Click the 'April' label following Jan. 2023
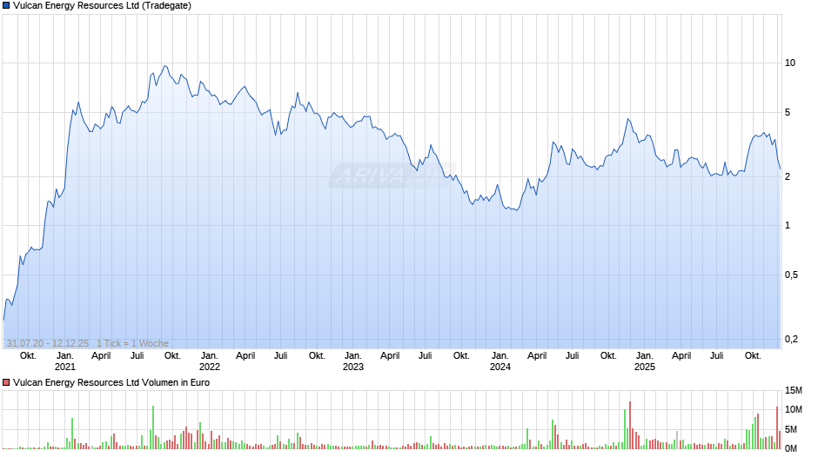 click(x=390, y=356)
